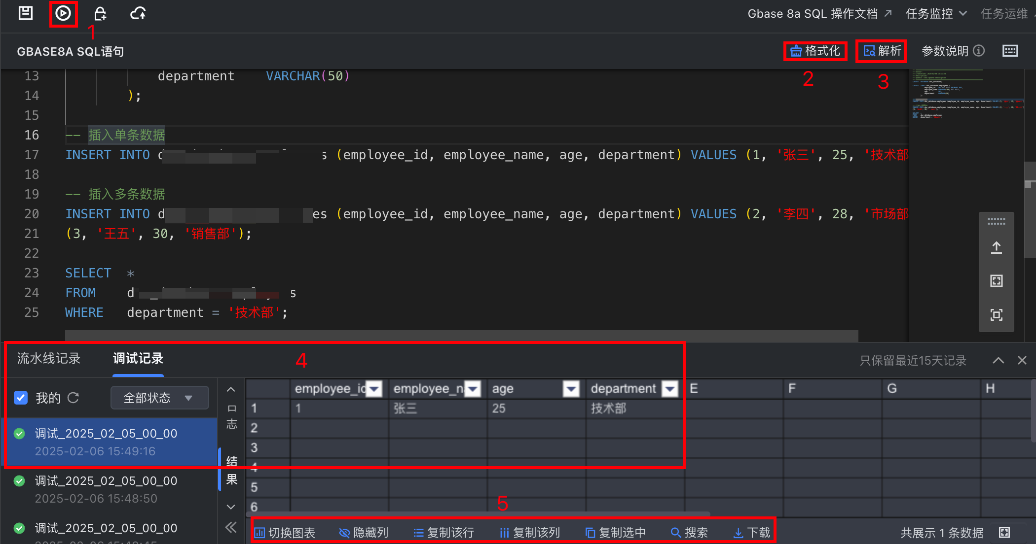The height and width of the screenshot is (544, 1036).
Task: Click the save icon in the top toolbar
Action: [26, 13]
